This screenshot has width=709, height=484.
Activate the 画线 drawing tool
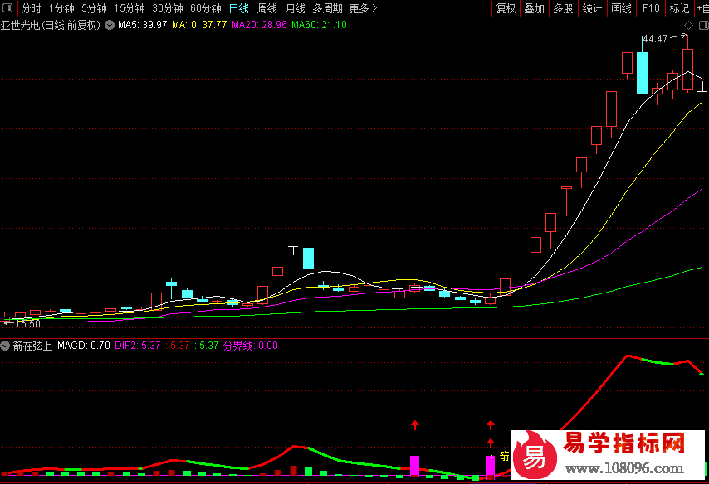coord(621,8)
